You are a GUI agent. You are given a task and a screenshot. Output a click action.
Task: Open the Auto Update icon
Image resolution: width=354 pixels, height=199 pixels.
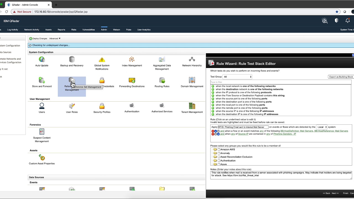pos(42,59)
